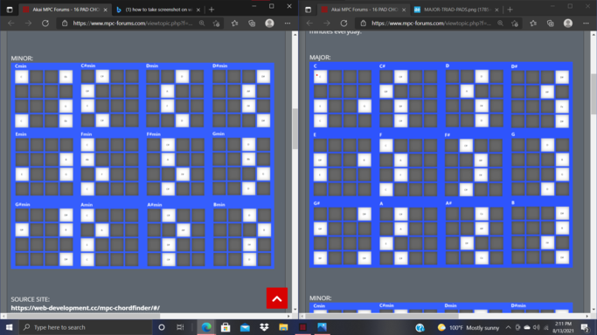This screenshot has height=335, width=597.
Task: Open Favorites list in right browser window
Action: tap(533, 24)
